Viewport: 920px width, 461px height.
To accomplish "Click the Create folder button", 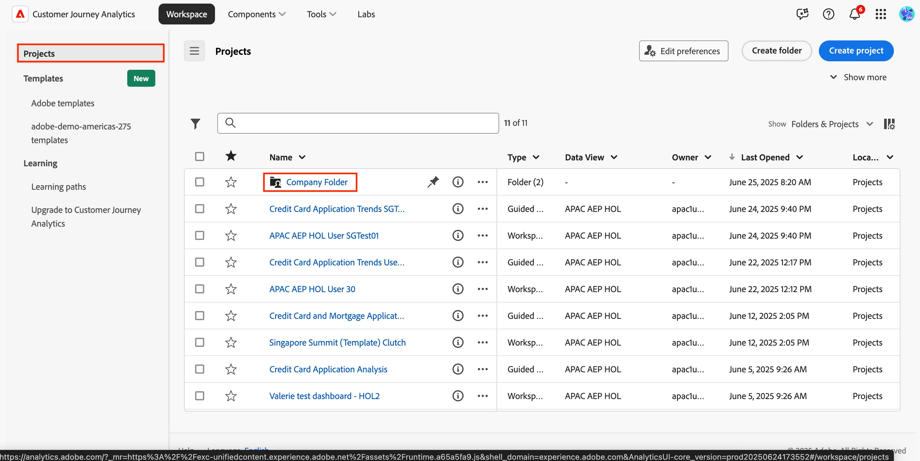I will tap(777, 51).
